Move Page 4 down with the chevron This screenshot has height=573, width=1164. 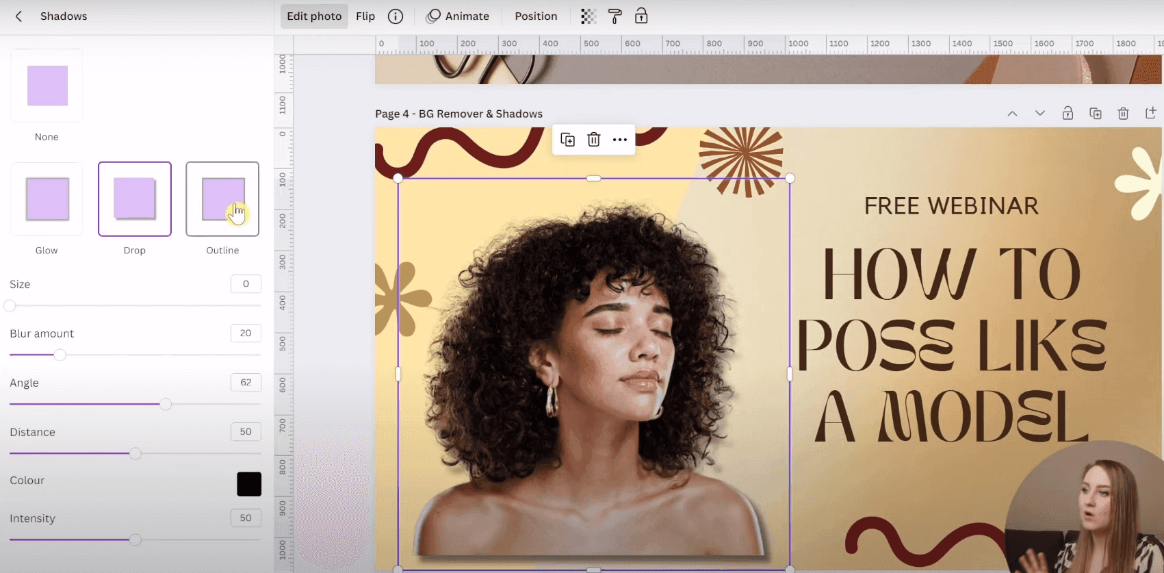tap(1040, 114)
